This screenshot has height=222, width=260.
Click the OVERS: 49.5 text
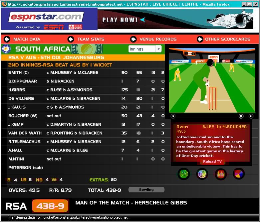[24, 190]
